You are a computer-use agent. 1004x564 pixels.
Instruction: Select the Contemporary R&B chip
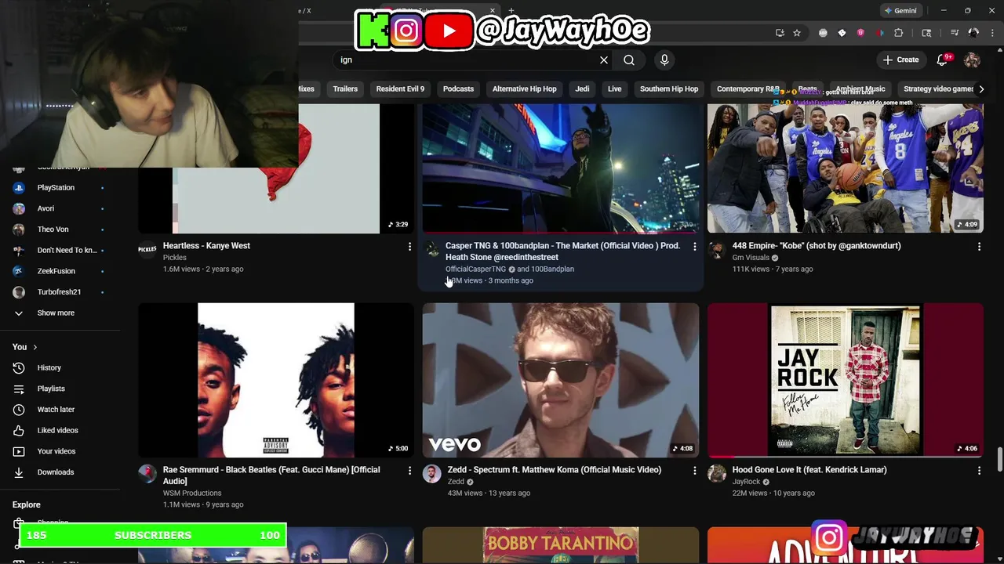click(x=748, y=89)
